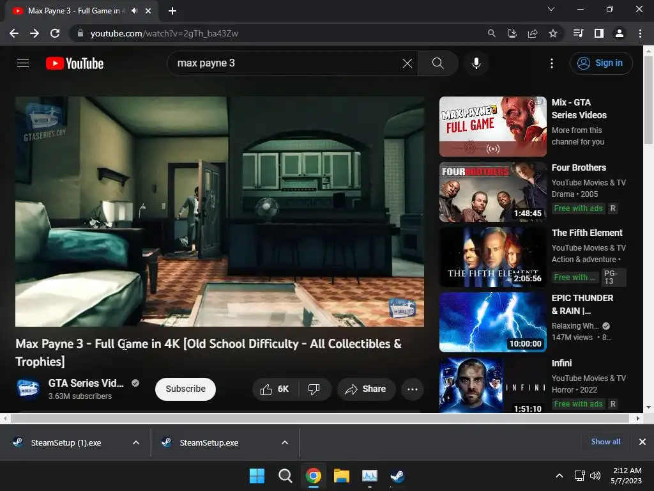654x491 pixels.
Task: Open volume control in system tray
Action: (x=595, y=476)
